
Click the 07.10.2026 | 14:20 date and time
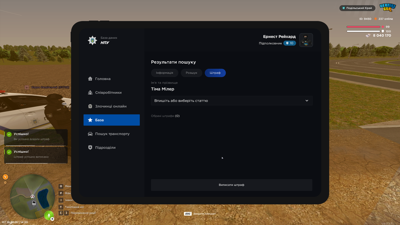pos(15,222)
